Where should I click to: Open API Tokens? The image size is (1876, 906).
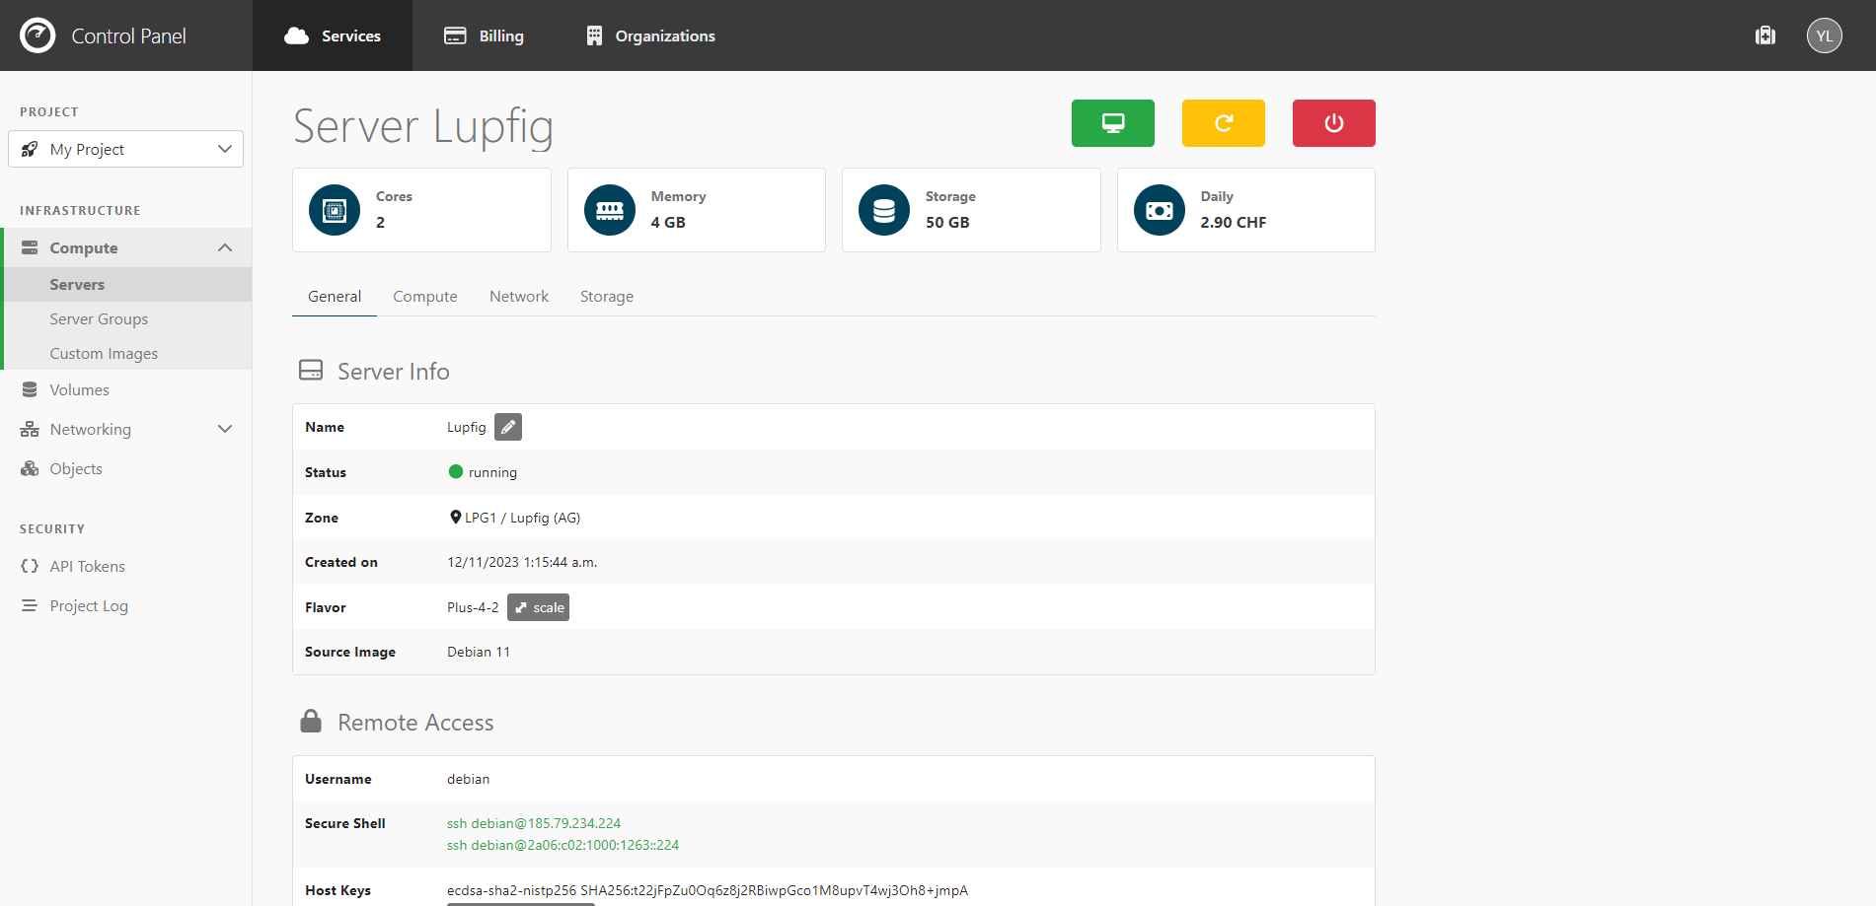pos(125,566)
